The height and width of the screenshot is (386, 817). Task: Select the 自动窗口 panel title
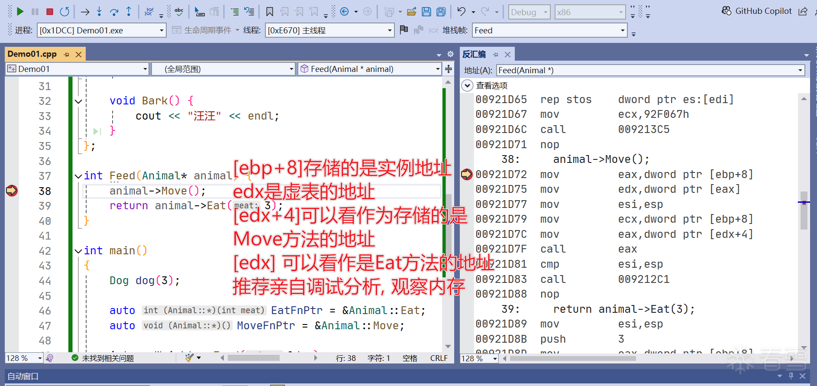click(23, 376)
